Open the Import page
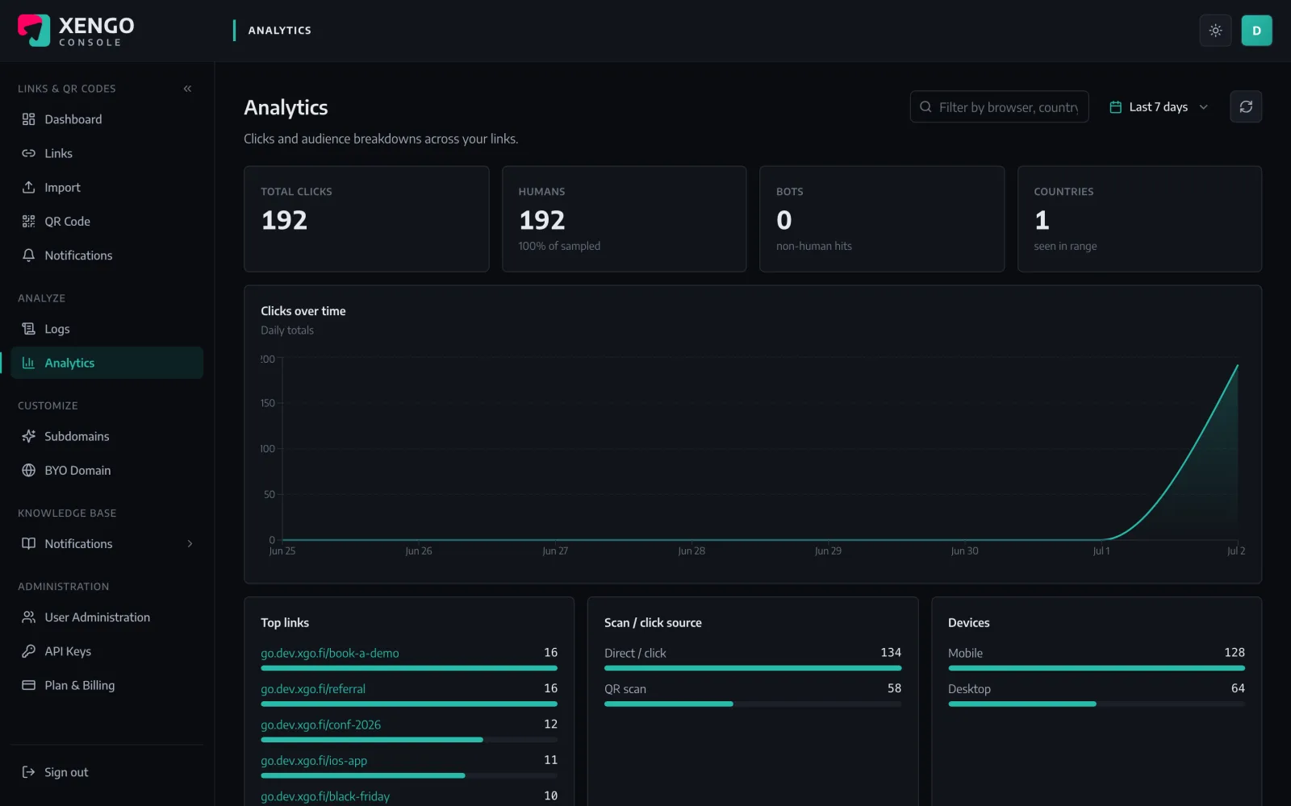This screenshot has height=806, width=1291. click(x=107, y=187)
